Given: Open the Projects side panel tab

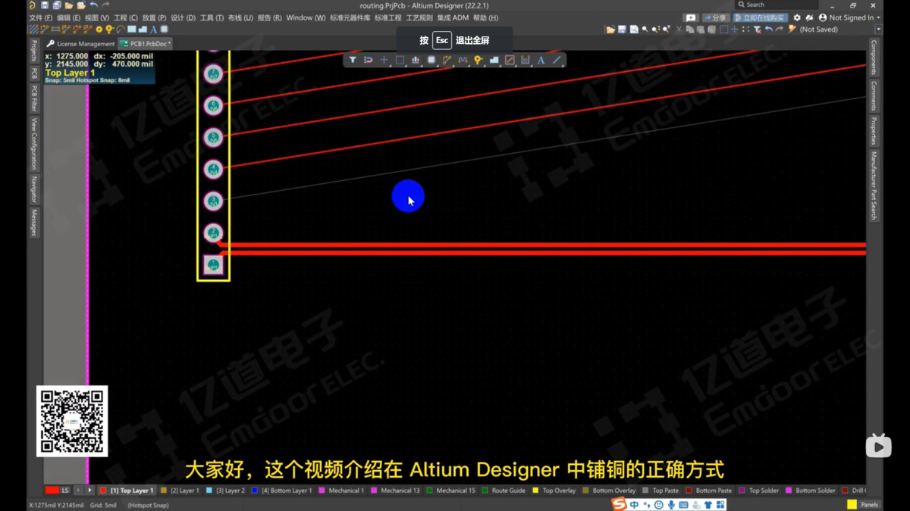Looking at the screenshot, I should 34,51.
